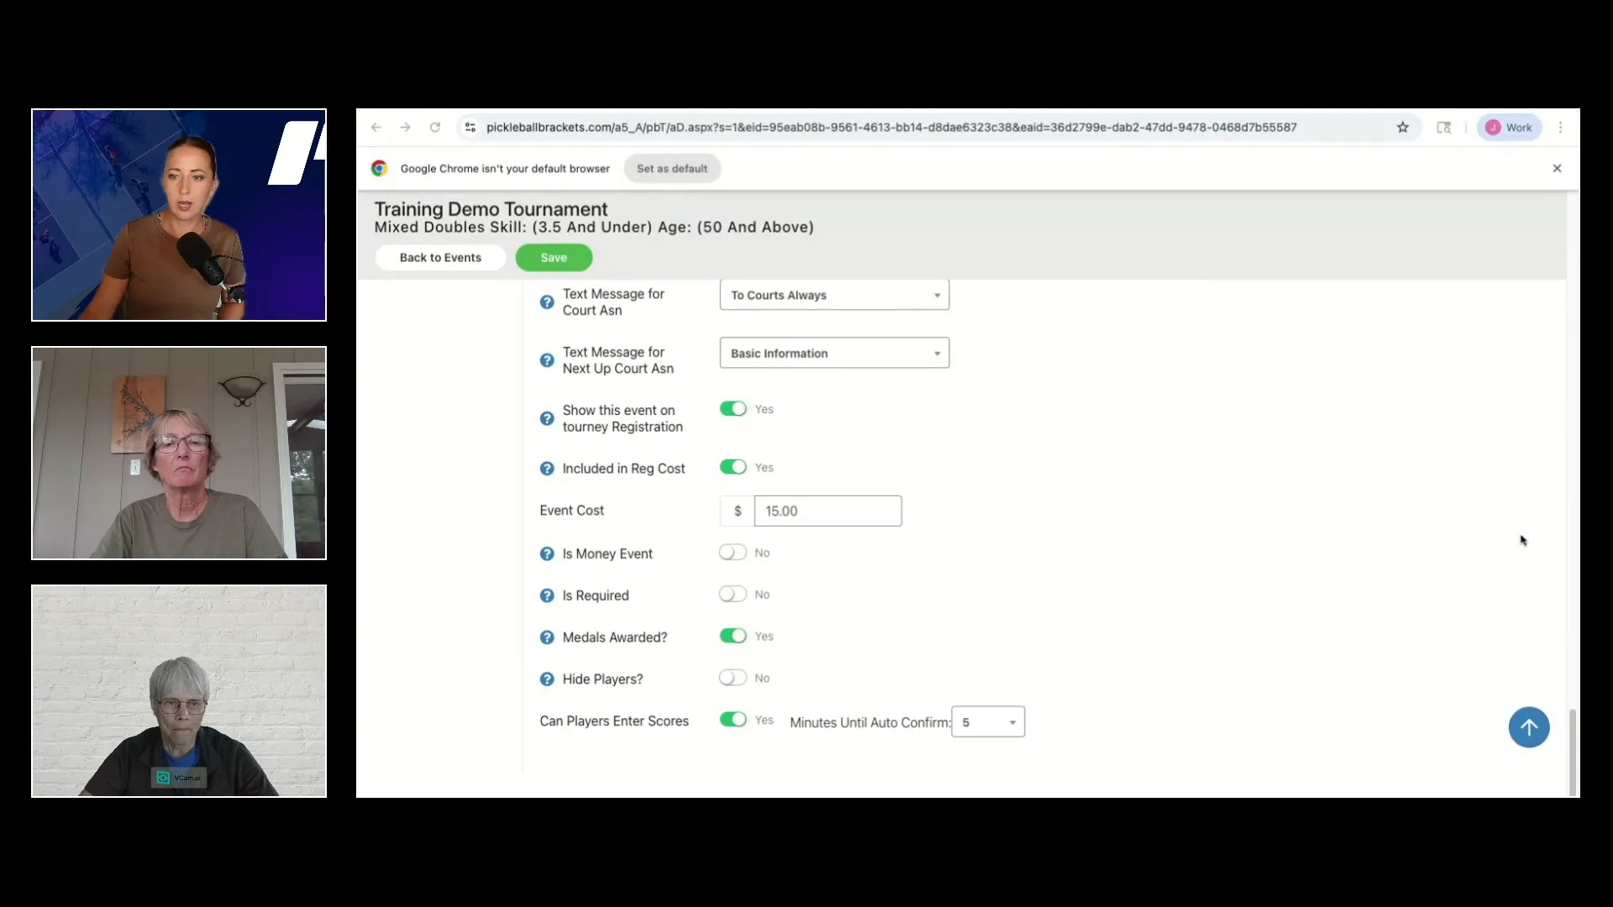
Task: Click help icon for Included in Reg Cost
Action: point(547,469)
